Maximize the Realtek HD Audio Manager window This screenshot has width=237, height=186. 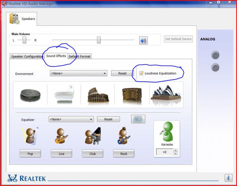click(x=219, y=2)
